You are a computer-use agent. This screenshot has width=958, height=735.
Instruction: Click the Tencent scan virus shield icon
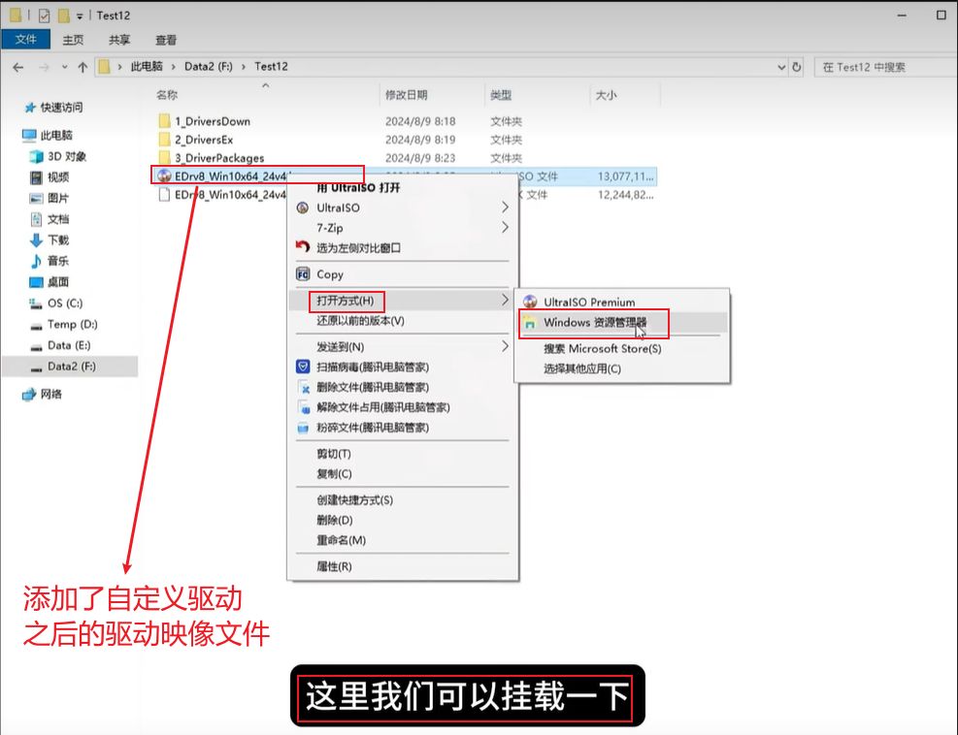[302, 367]
